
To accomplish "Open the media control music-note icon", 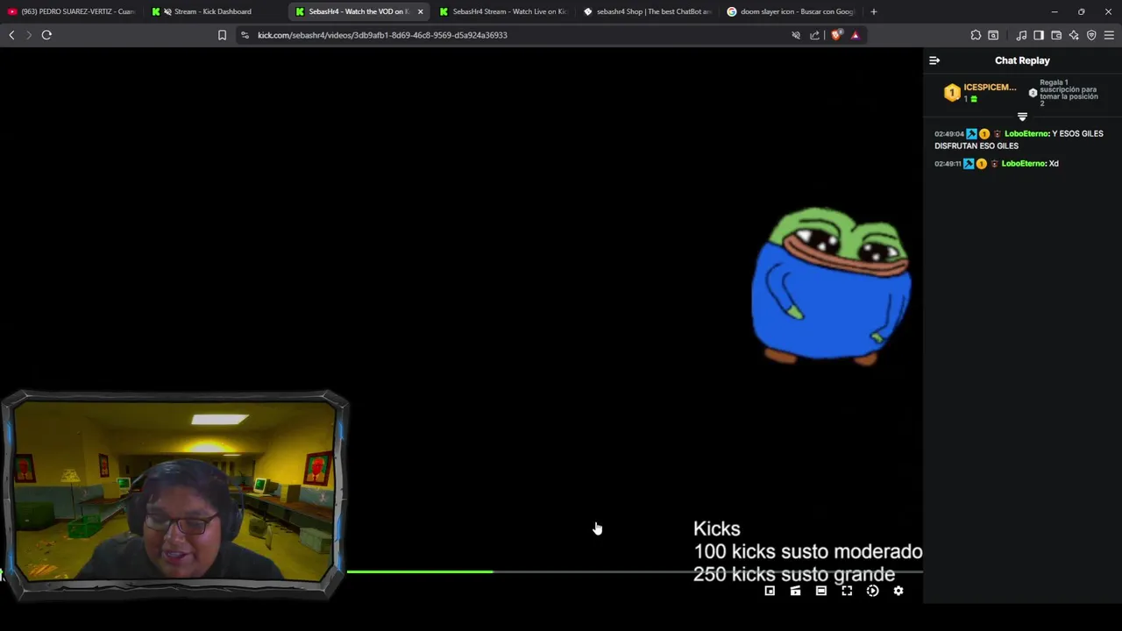I will pos(1021,35).
